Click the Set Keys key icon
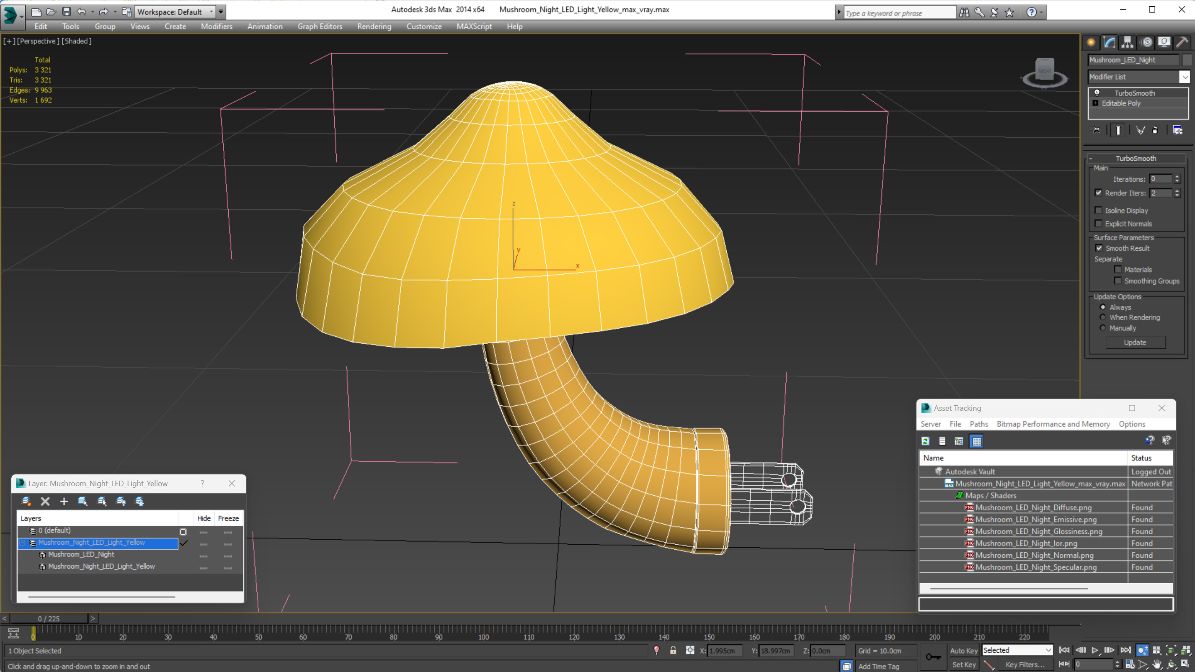 point(933,657)
